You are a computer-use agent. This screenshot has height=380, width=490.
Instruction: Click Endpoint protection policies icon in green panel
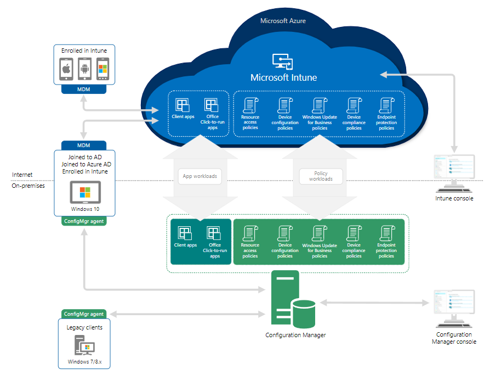387,233
